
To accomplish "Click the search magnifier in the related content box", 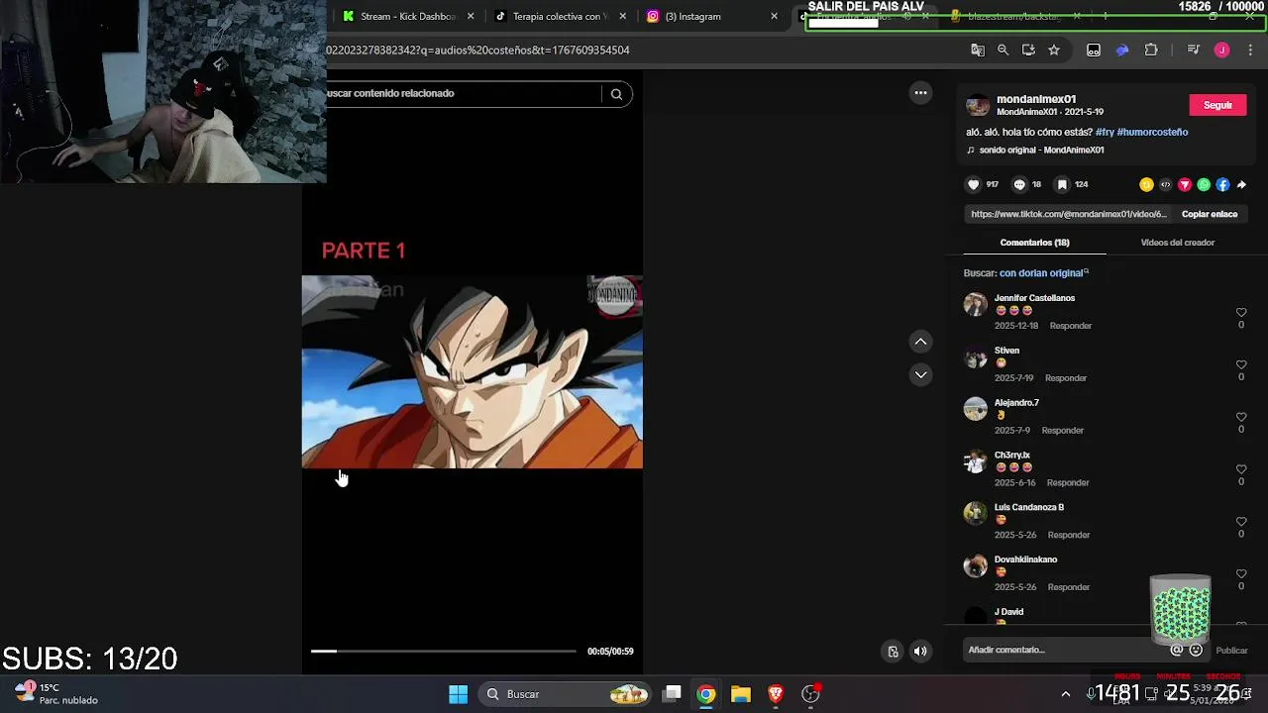I will click(616, 94).
